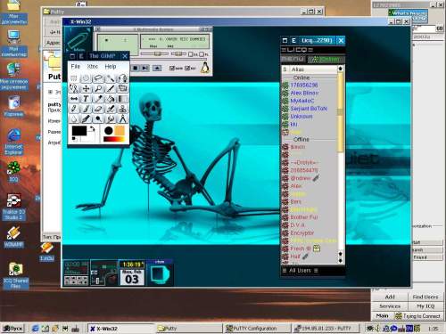Select the Eraser tool in GIMP

point(98,109)
